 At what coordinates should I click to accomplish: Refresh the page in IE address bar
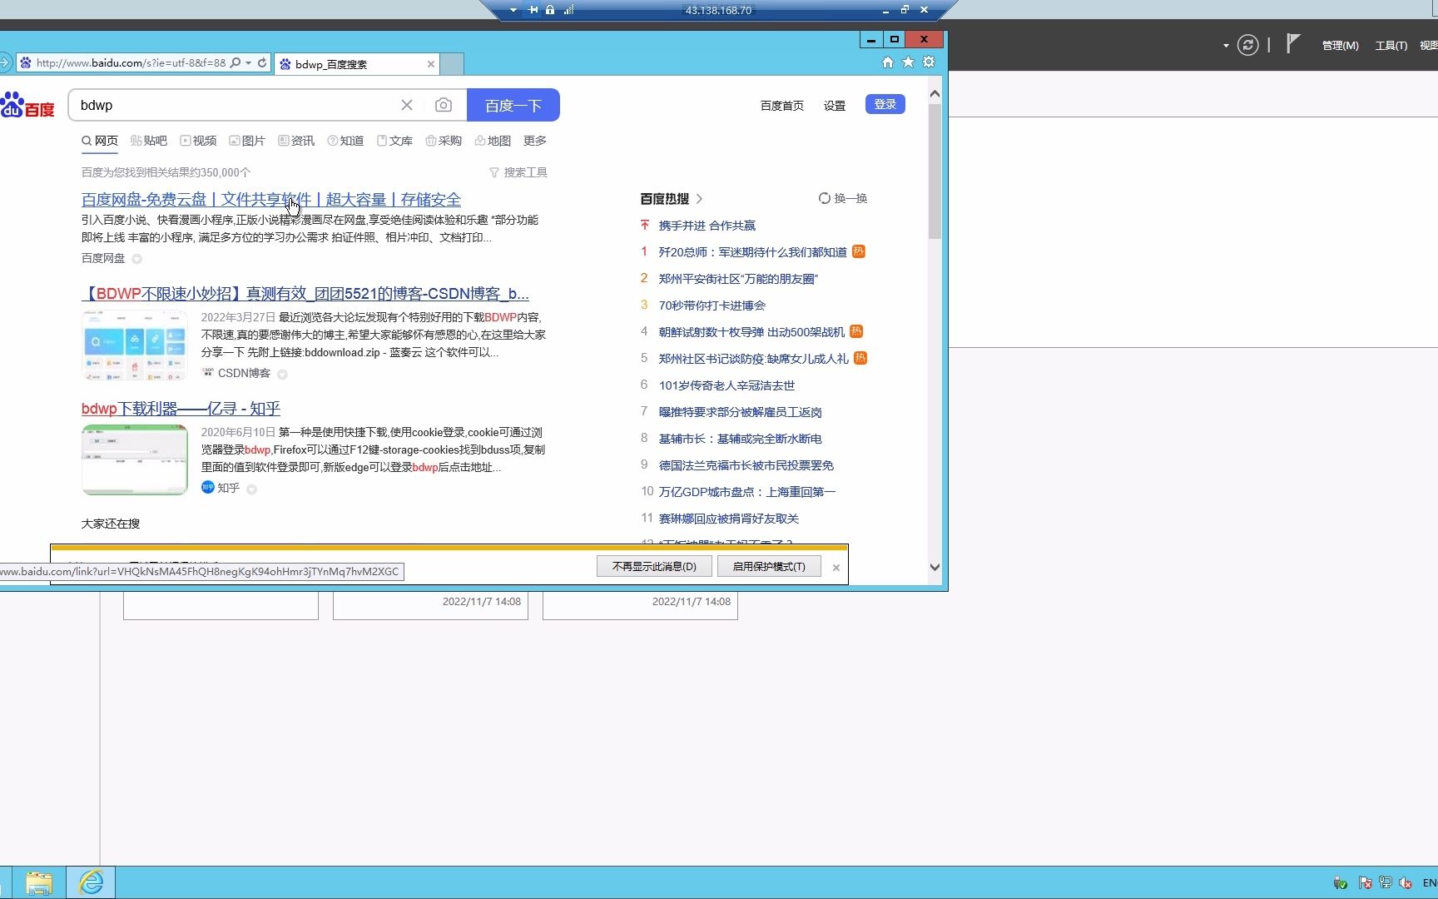click(262, 62)
